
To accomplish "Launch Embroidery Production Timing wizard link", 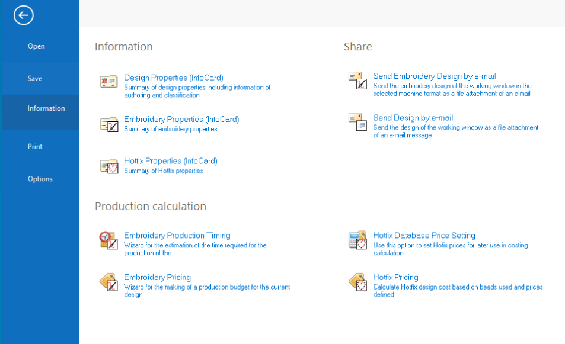I will [x=177, y=236].
